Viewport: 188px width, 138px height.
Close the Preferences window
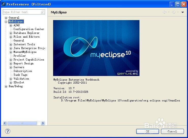coord(184,4)
